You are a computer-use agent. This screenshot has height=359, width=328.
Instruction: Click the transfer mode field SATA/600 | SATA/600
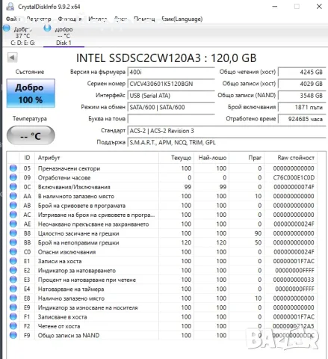coord(171,108)
